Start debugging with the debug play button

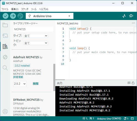coord(20,16)
